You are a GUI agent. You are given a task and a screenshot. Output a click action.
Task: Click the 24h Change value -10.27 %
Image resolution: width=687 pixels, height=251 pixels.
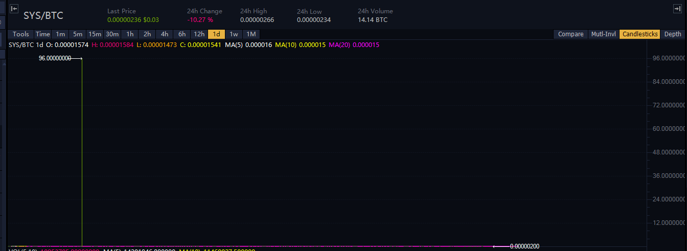(200, 20)
